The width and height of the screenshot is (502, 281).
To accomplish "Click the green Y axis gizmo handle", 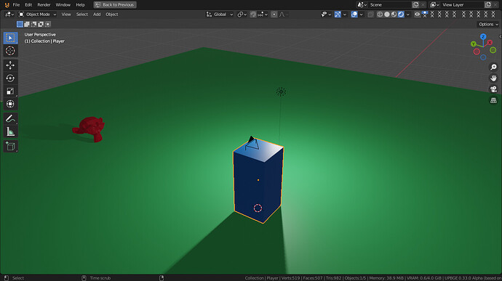I will (474, 44).
